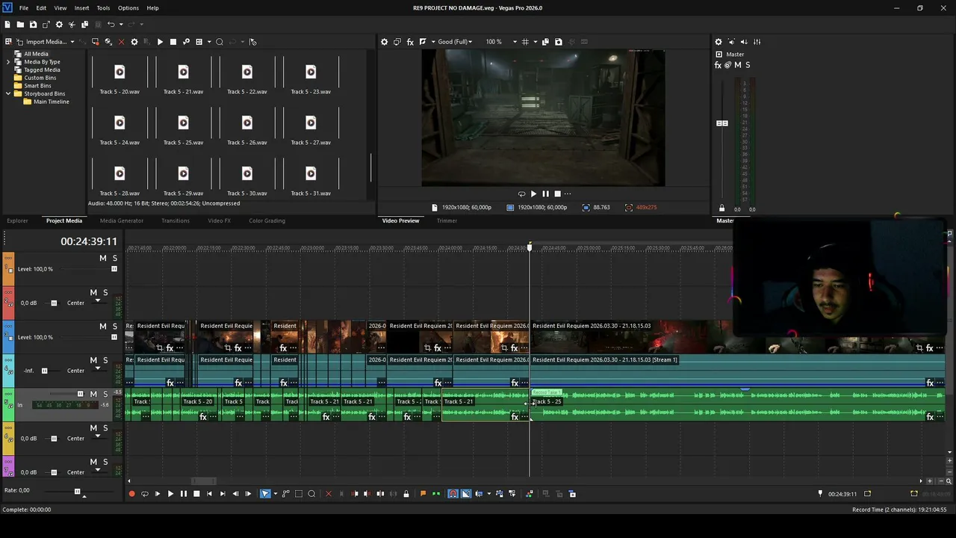Image resolution: width=956 pixels, height=538 pixels.
Task: Open Project Video Properties gear in preview
Action: (x=385, y=42)
